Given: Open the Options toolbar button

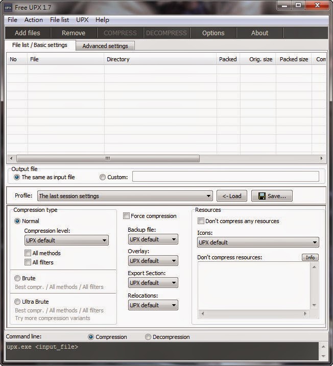Looking at the screenshot, I should click(213, 33).
